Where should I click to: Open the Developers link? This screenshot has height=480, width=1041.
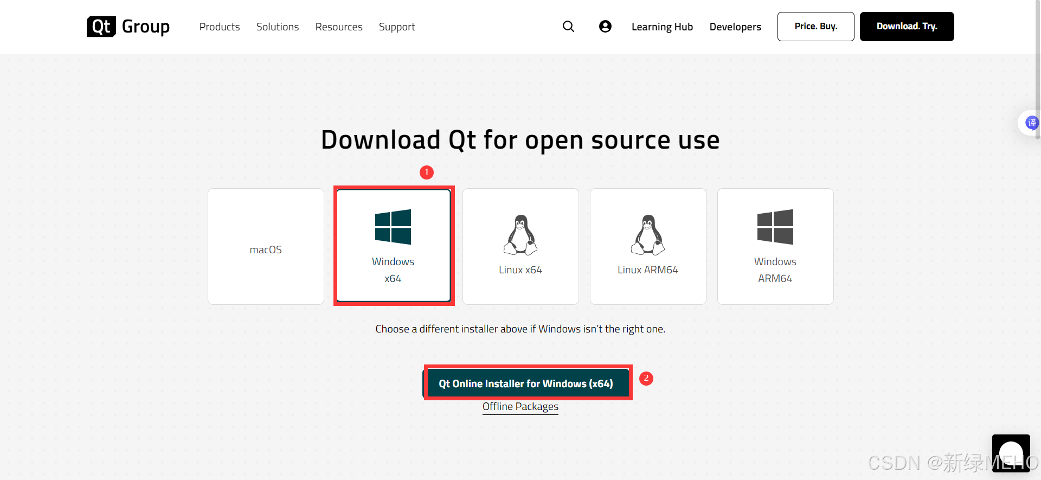(x=735, y=27)
